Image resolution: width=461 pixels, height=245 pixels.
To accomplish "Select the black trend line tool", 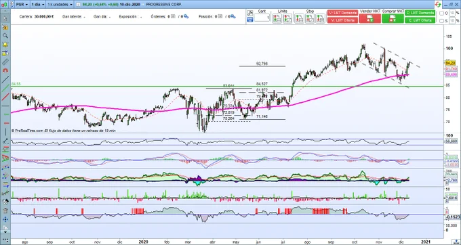I will pyautogui.click(x=5, y=79).
